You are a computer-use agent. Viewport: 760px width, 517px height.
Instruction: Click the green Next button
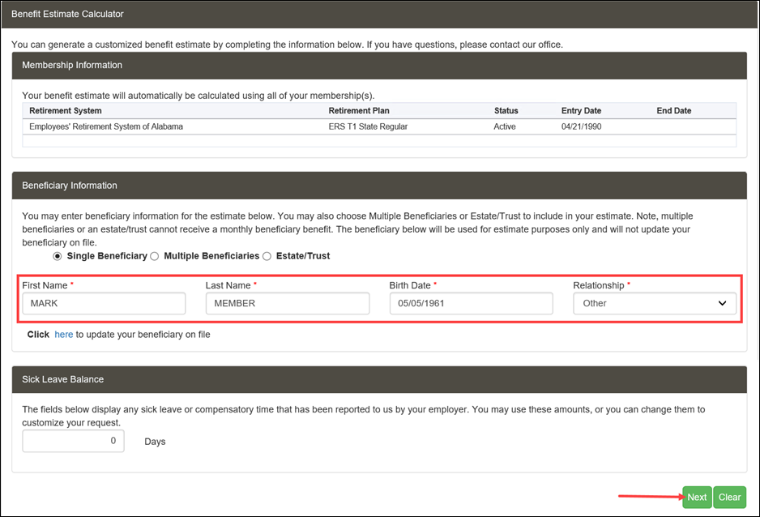(x=697, y=497)
